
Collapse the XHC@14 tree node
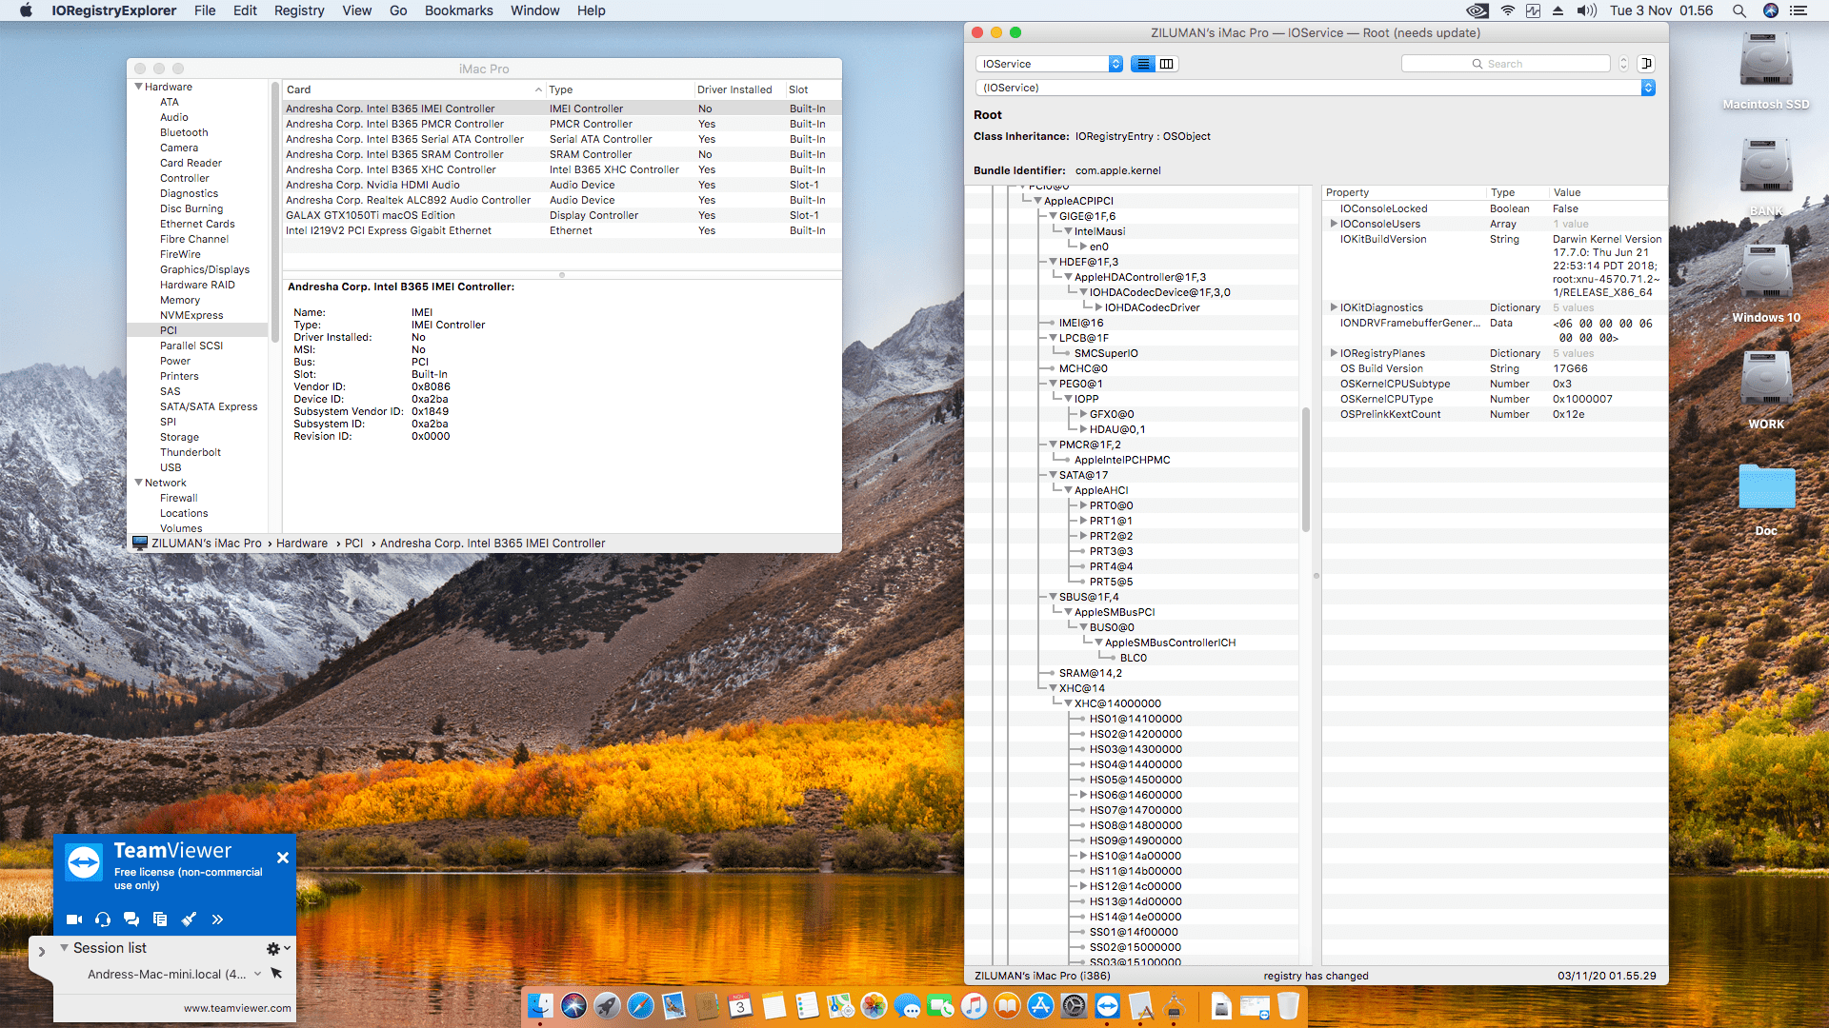point(1053,688)
